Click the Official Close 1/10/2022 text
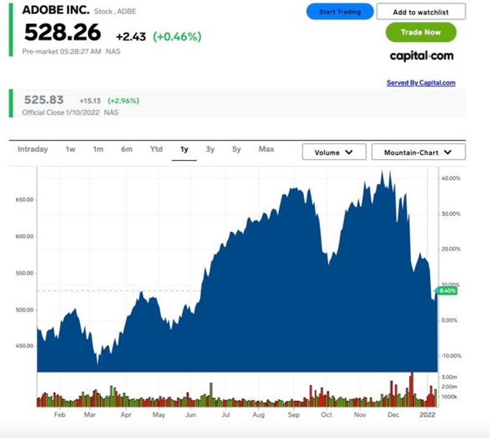The width and height of the screenshot is (490, 438). pos(61,113)
